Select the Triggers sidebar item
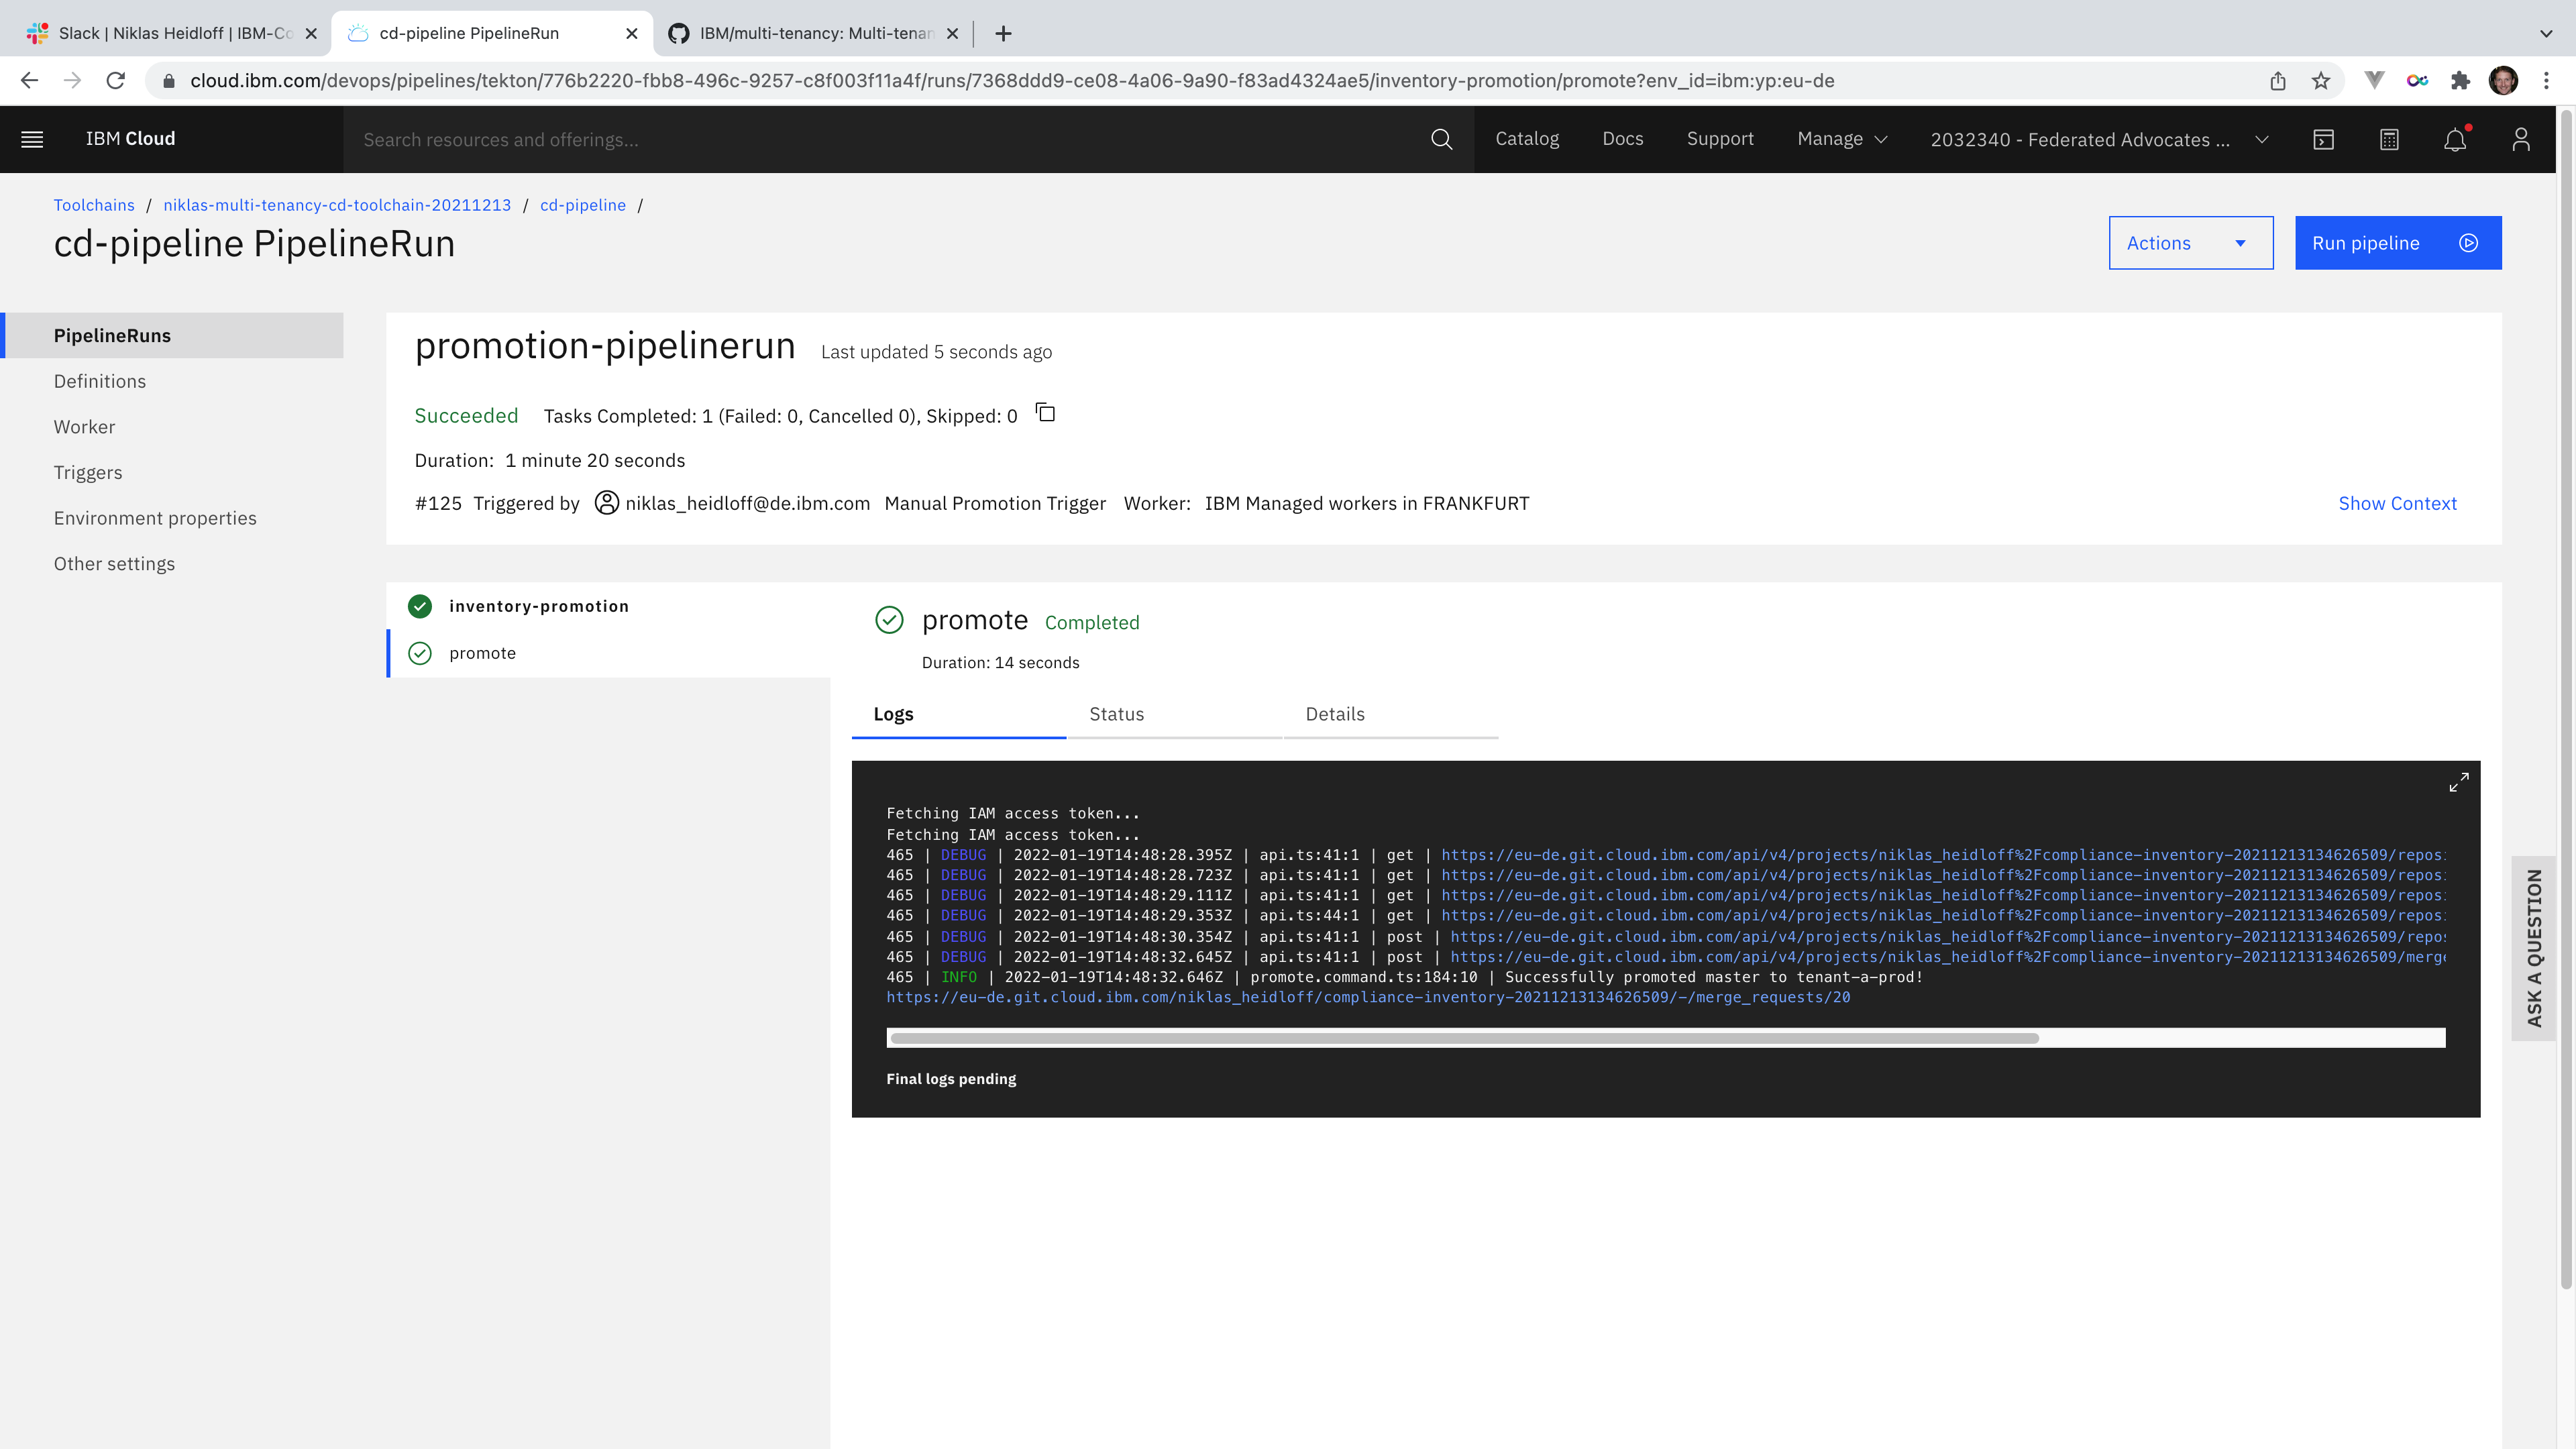 [88, 472]
